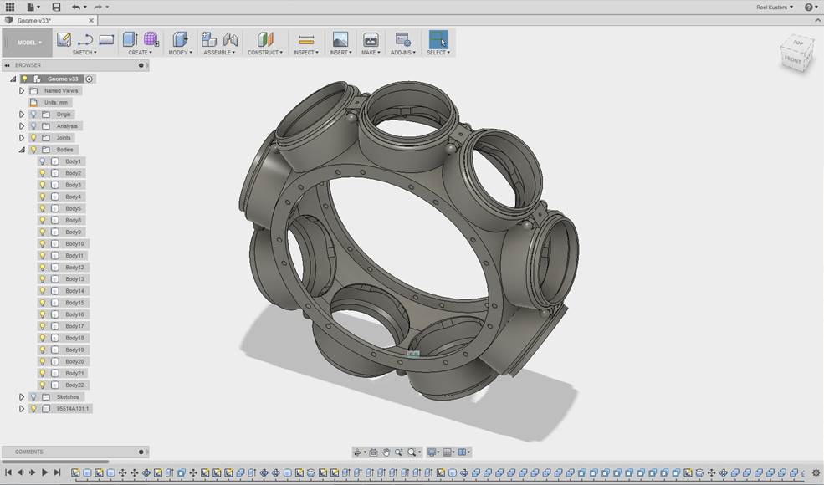Click the ViewCube FRONT face

click(792, 60)
